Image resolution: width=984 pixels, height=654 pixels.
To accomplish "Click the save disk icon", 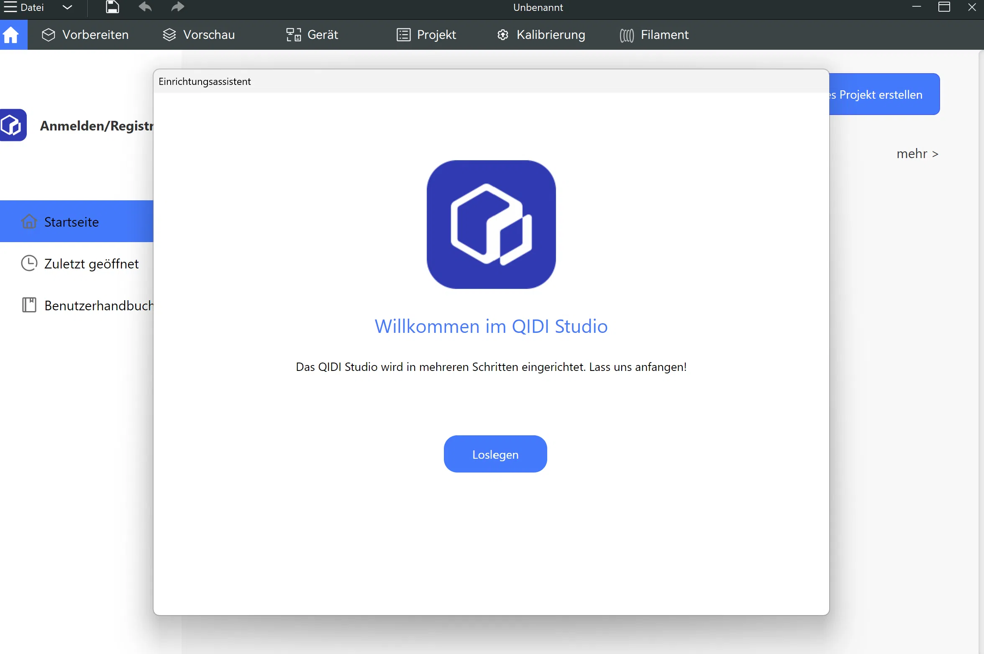I will pyautogui.click(x=112, y=7).
